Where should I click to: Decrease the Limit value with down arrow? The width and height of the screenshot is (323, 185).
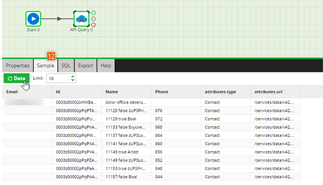pos(73,80)
